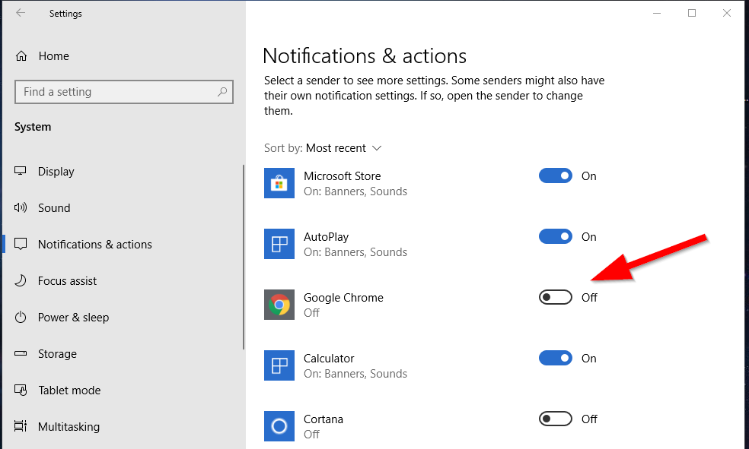Click the Calculator app icon
Viewport: 749px width, 449px height.
(x=279, y=365)
